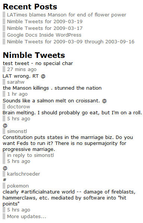The width and height of the screenshot is (143, 223).
Task: Click 5 hrs ago under hit points tweet
Action: (x=19, y=210)
